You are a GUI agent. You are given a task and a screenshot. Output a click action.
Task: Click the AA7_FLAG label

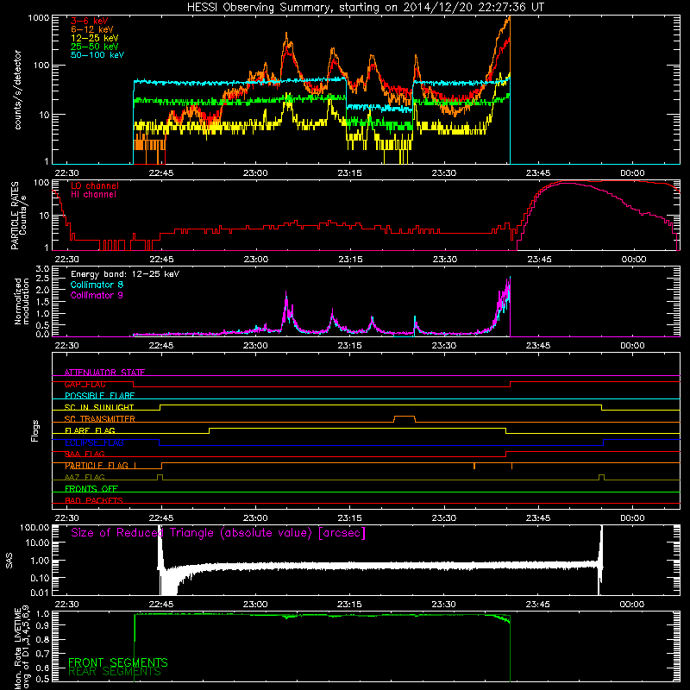pyautogui.click(x=85, y=477)
